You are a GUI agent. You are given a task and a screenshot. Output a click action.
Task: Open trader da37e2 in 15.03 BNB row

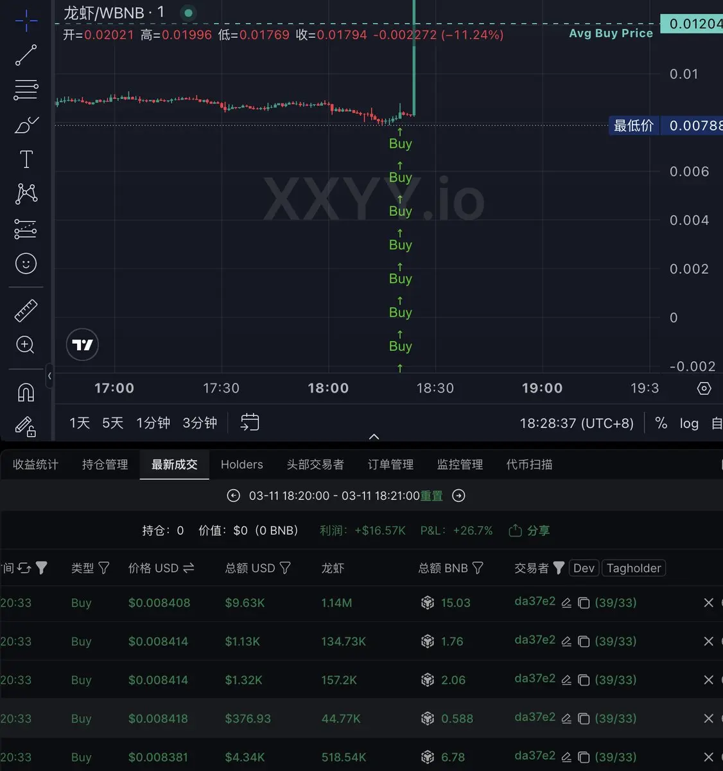click(535, 601)
